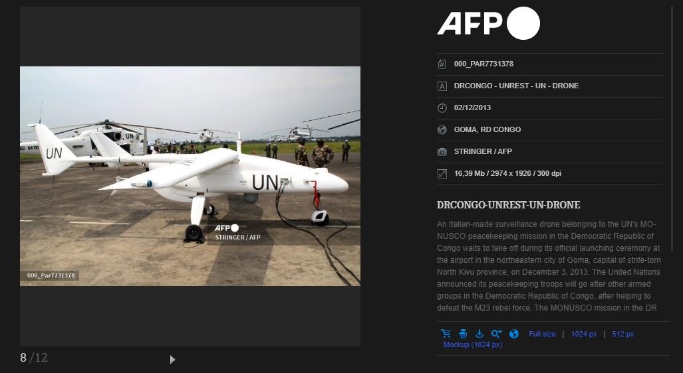Click the dimensions icon beside 16,39 Mb
Viewport: 683px width, 373px height.
click(442, 173)
